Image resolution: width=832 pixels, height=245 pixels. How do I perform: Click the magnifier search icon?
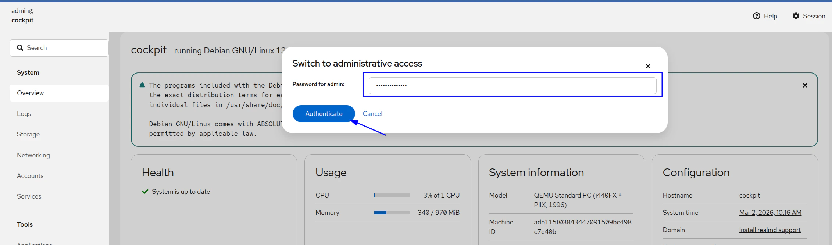click(x=20, y=48)
